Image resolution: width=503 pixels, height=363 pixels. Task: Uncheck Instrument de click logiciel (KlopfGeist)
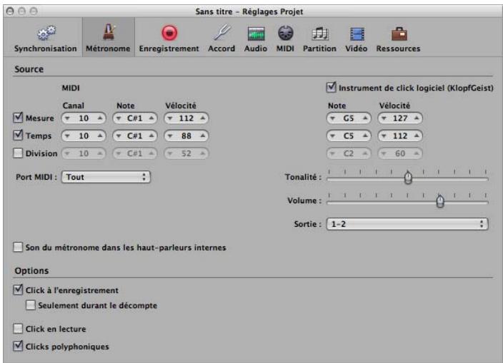331,88
